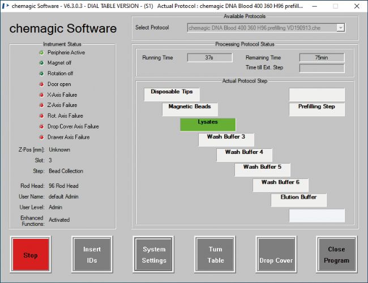Click the Slot value '3'
368x283 pixels.
(x=50, y=160)
